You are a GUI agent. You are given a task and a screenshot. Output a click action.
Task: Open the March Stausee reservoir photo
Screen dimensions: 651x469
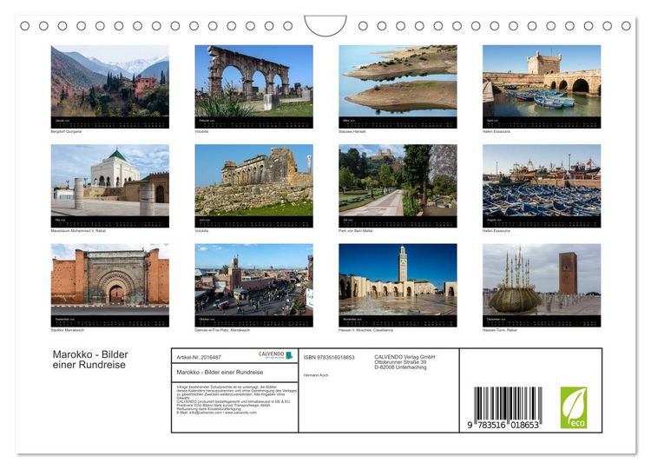click(398, 81)
